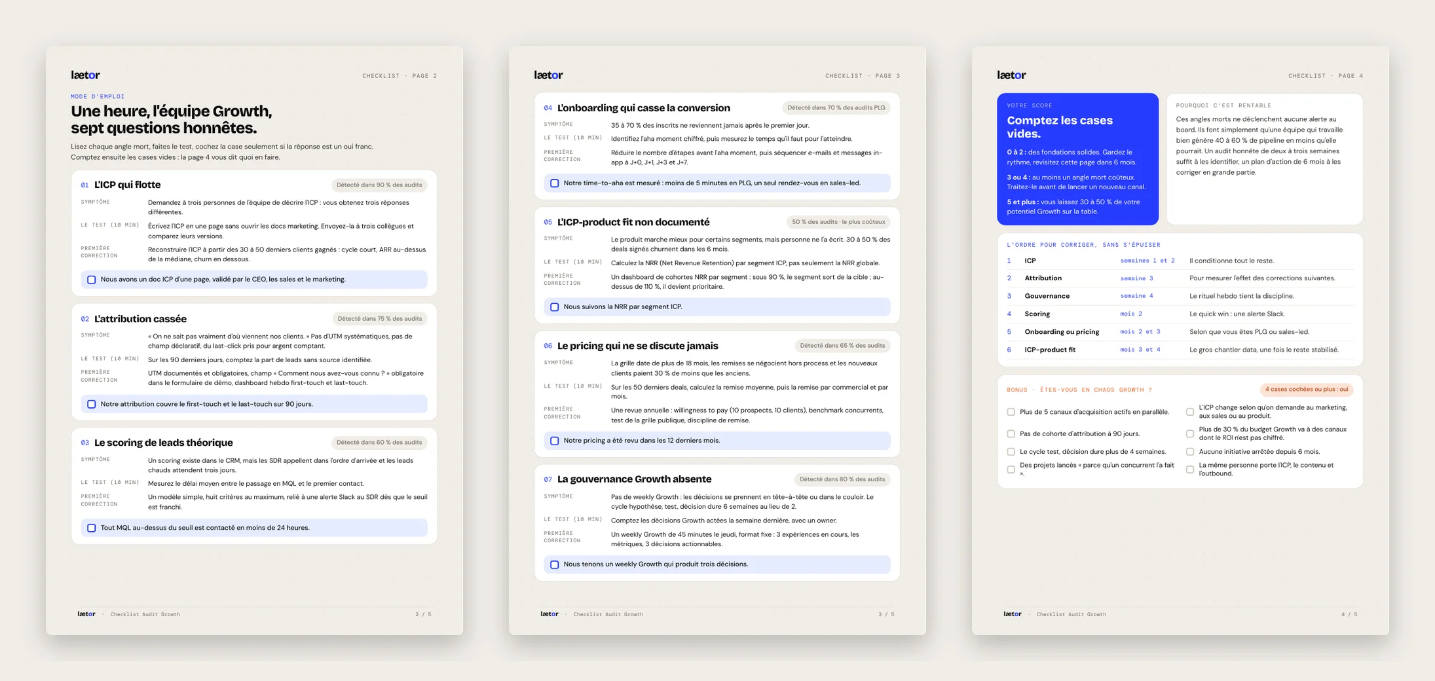Click the laetor footer logo on page 4

pos(1013,614)
